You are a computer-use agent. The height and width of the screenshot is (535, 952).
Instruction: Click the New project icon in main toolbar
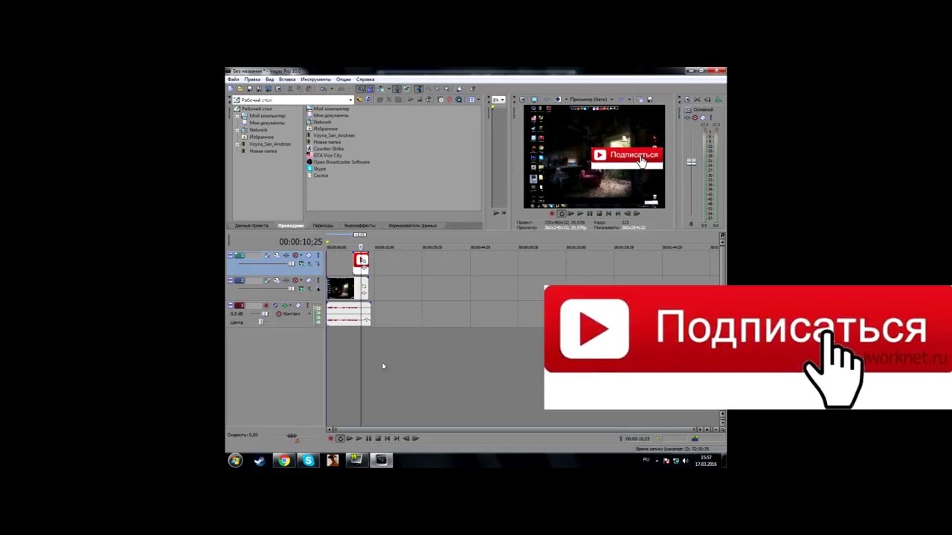click(x=231, y=88)
